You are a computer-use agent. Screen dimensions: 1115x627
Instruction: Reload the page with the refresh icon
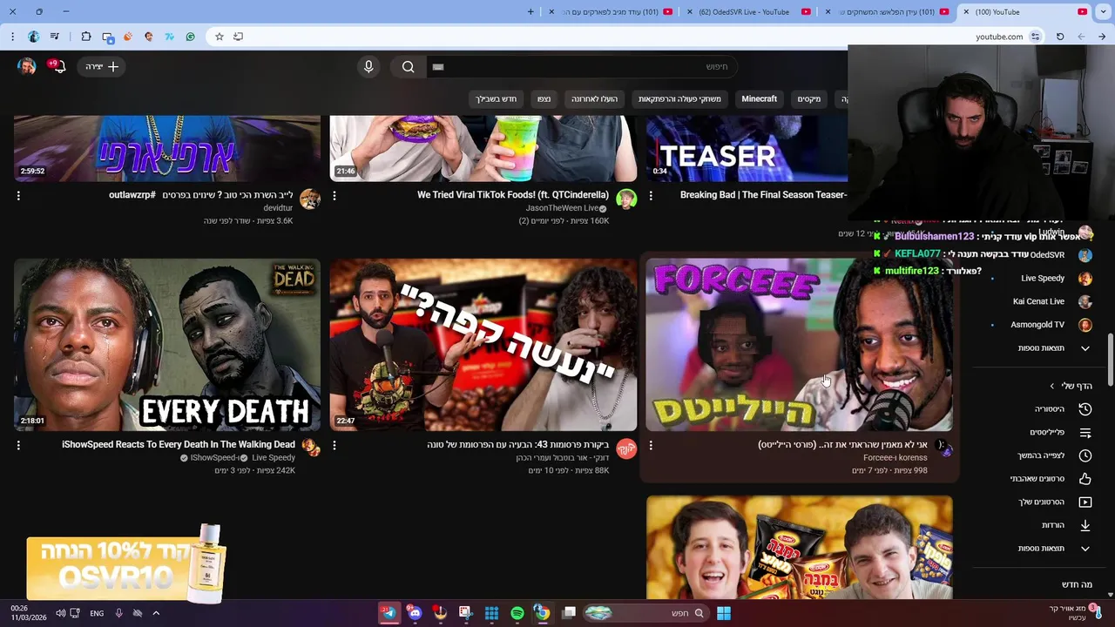pyautogui.click(x=1060, y=37)
